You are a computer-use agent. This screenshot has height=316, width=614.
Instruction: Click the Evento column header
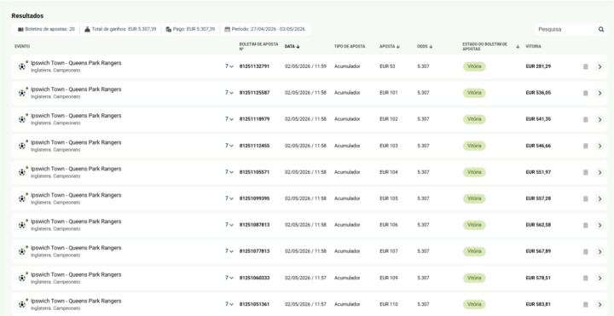click(x=22, y=47)
